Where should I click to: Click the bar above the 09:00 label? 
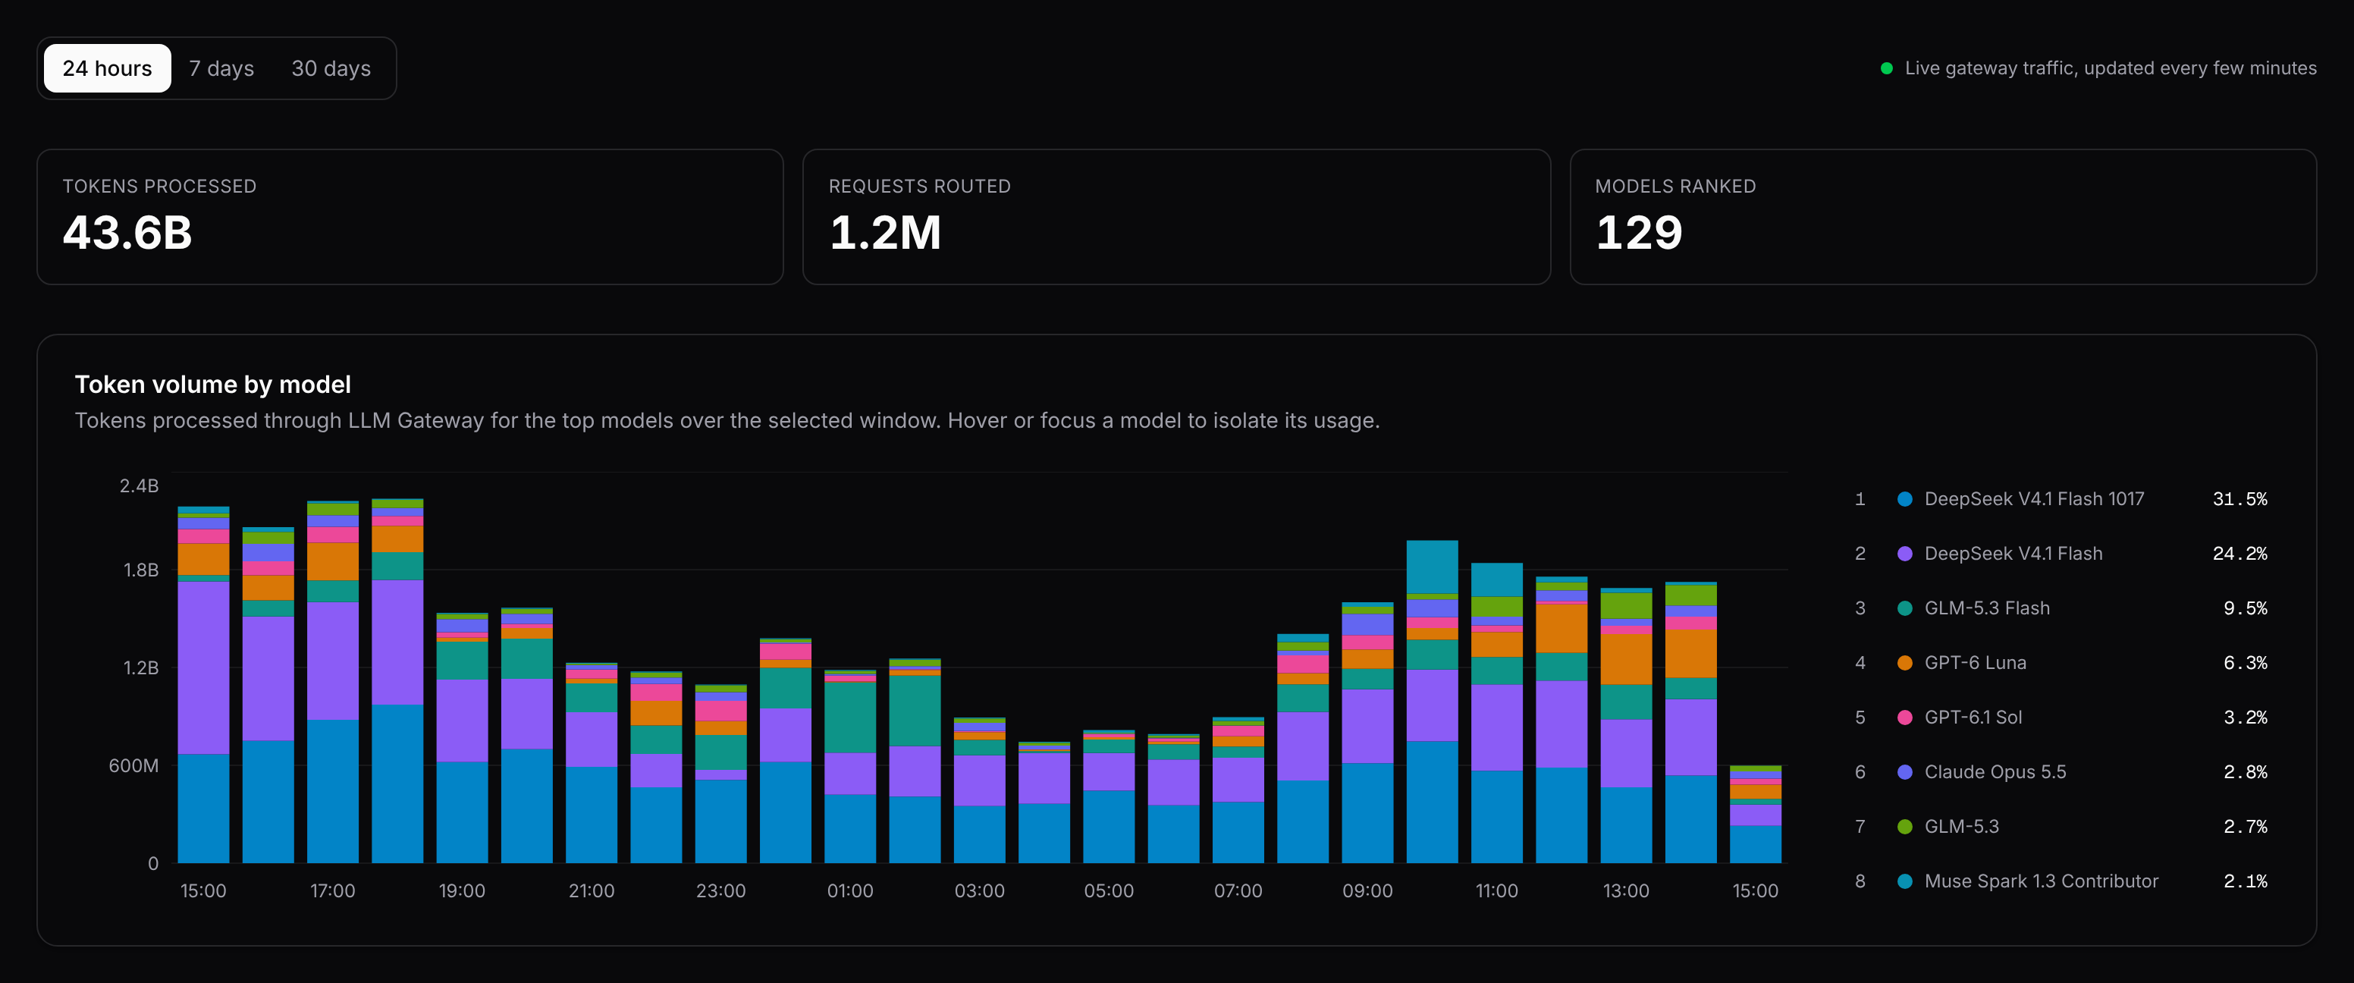[x=1367, y=733]
